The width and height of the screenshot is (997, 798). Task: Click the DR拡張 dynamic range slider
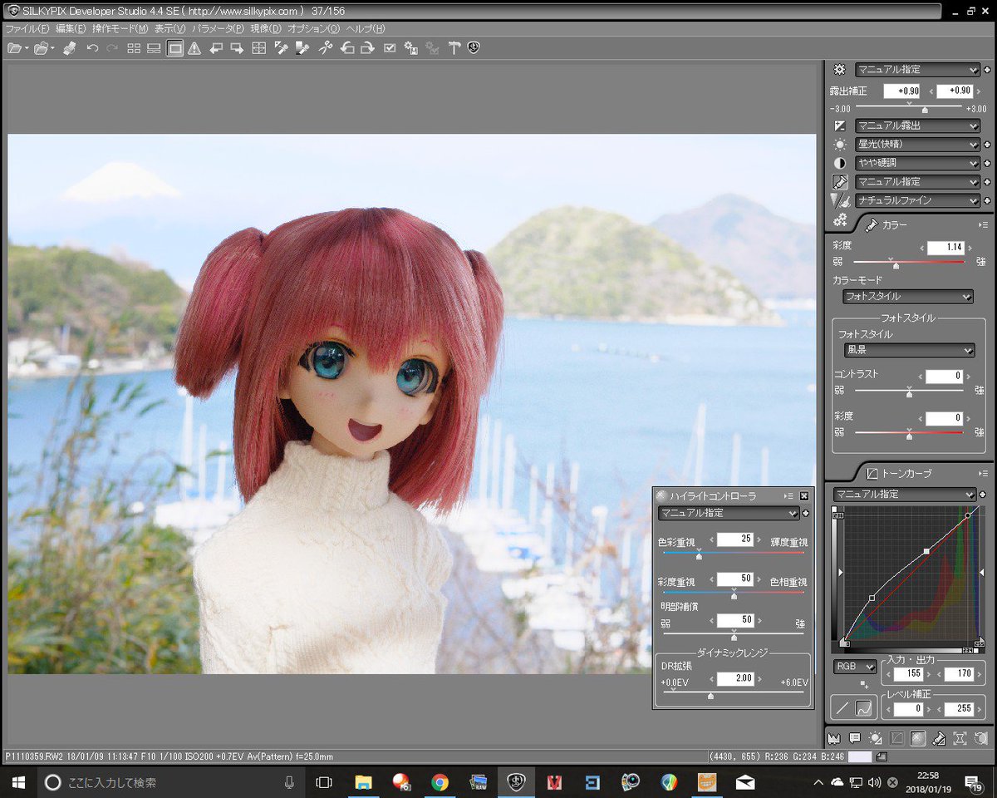(x=732, y=694)
